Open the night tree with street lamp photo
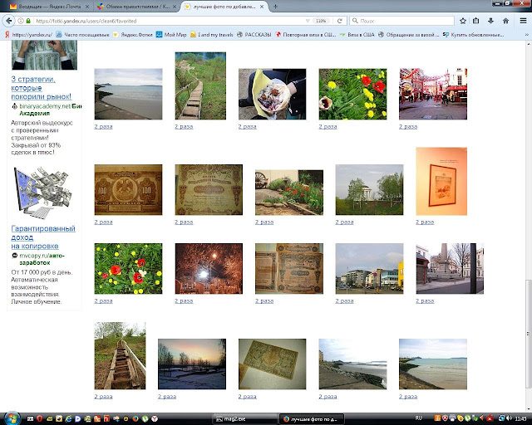532x425 pixels. pyautogui.click(x=209, y=268)
